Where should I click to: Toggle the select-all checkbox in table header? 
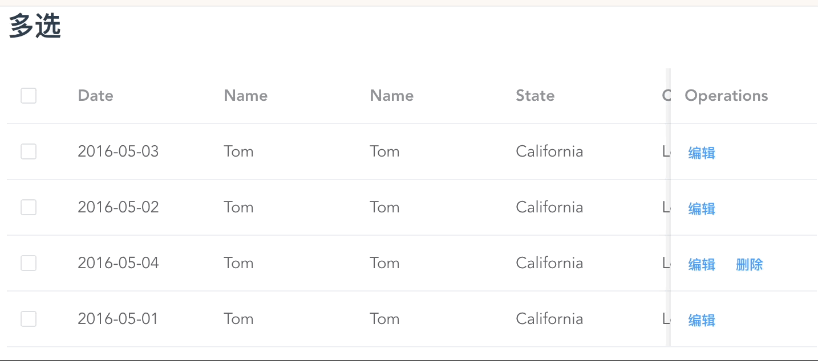coord(29,96)
